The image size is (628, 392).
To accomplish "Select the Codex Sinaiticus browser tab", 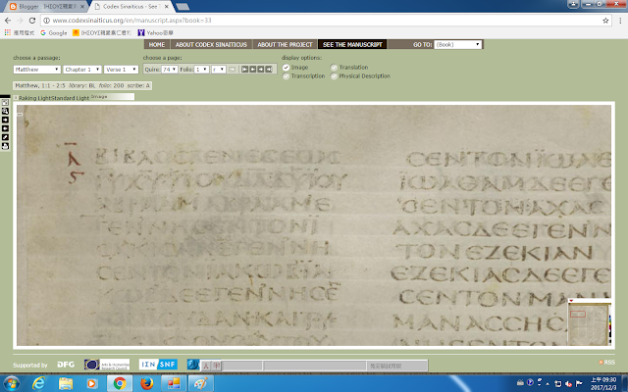I will (131, 7).
